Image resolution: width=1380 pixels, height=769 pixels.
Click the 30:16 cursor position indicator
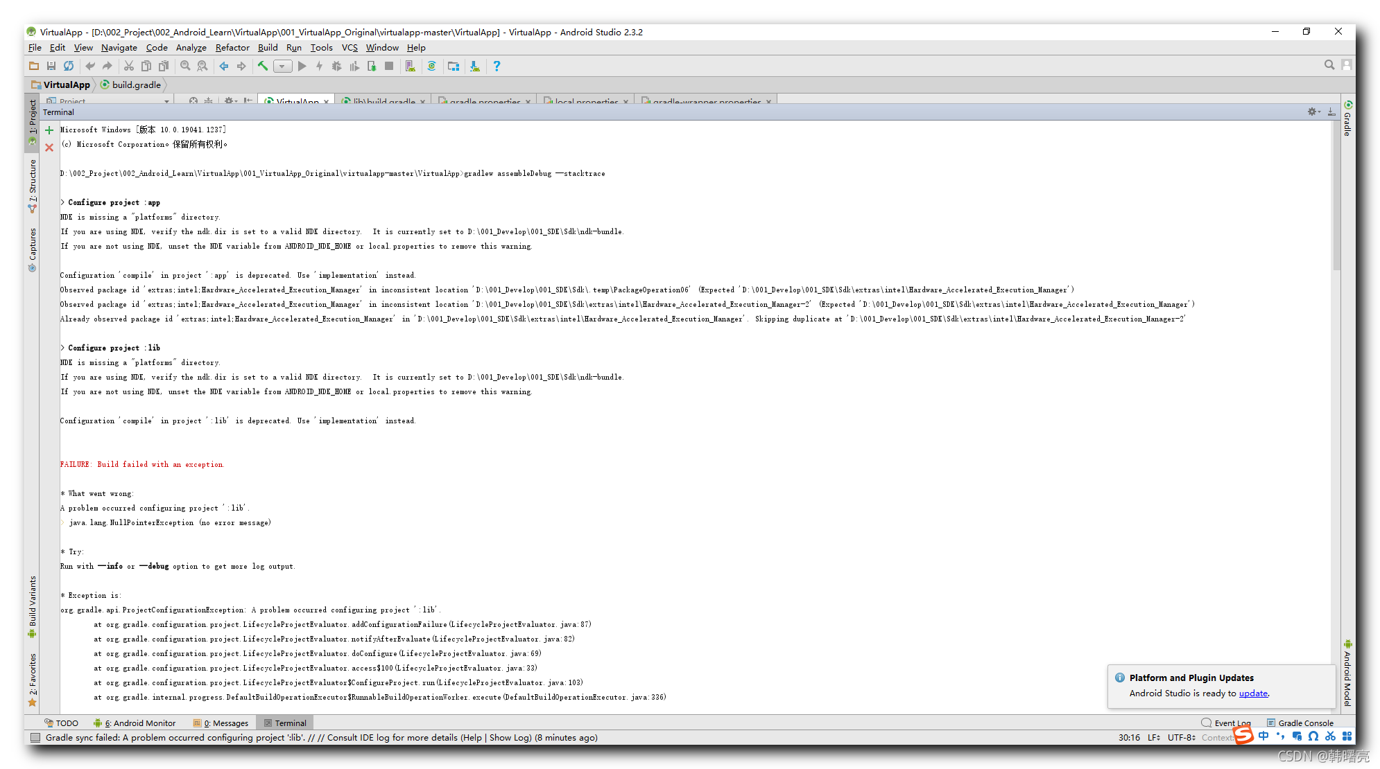tap(1129, 737)
